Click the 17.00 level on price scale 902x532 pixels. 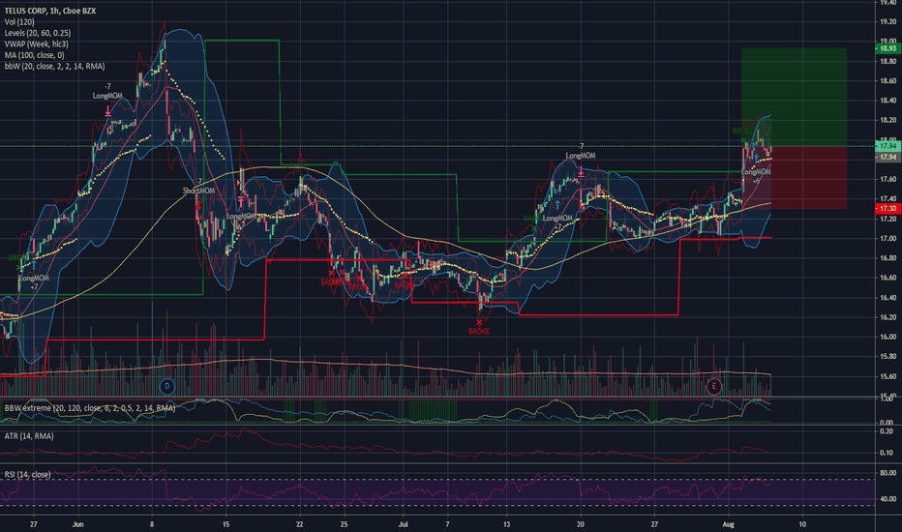tap(887, 238)
